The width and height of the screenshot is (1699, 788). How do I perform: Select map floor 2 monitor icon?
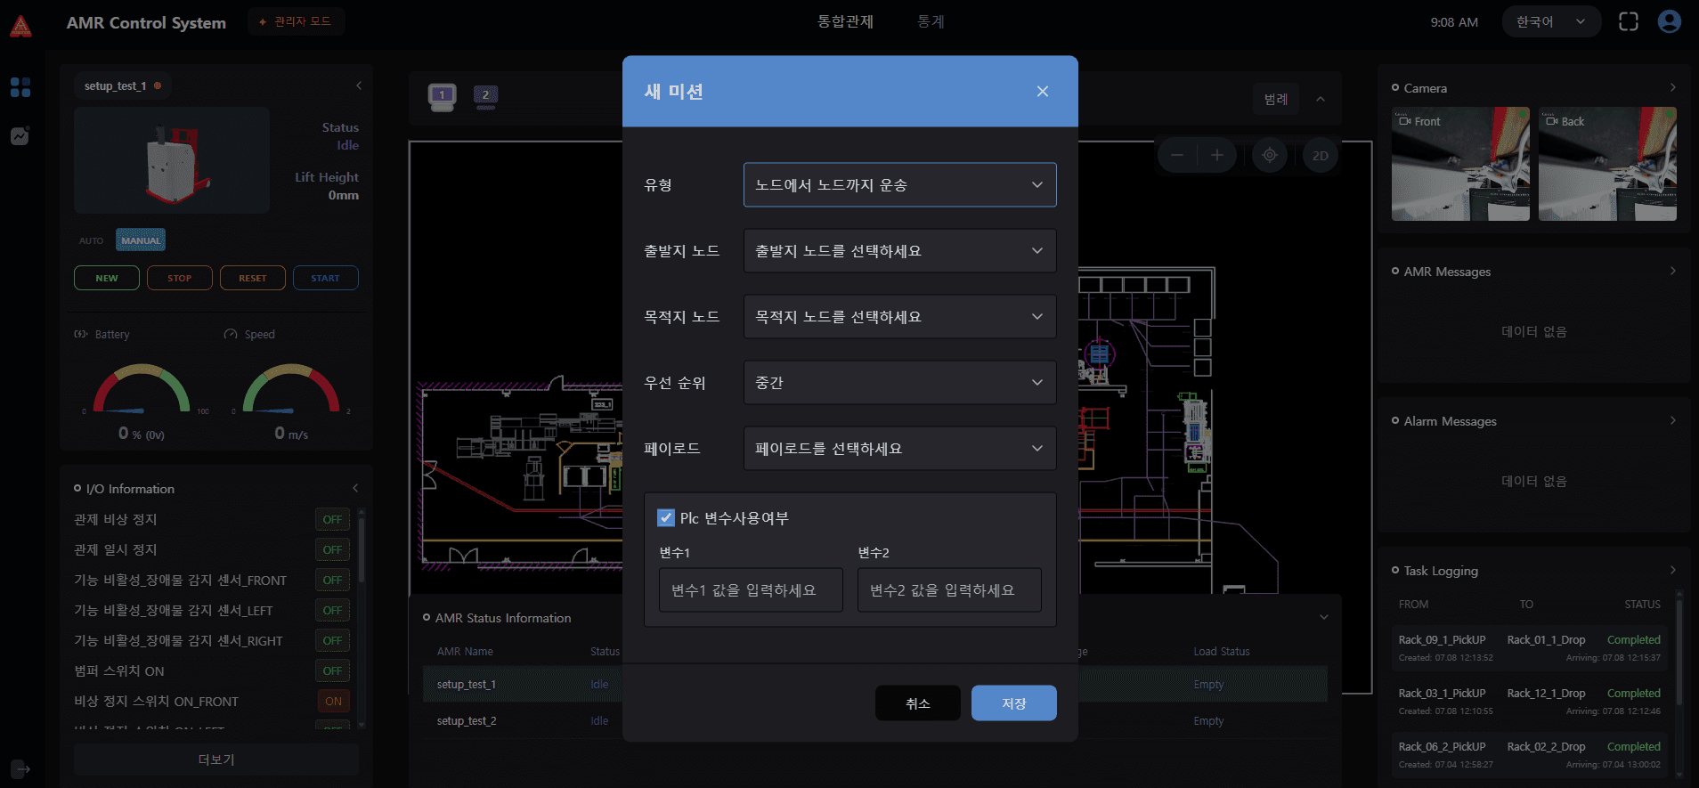pos(485,96)
